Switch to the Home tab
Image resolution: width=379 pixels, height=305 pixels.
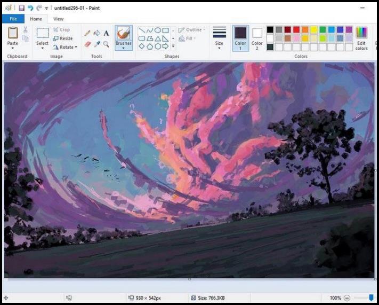(36, 19)
